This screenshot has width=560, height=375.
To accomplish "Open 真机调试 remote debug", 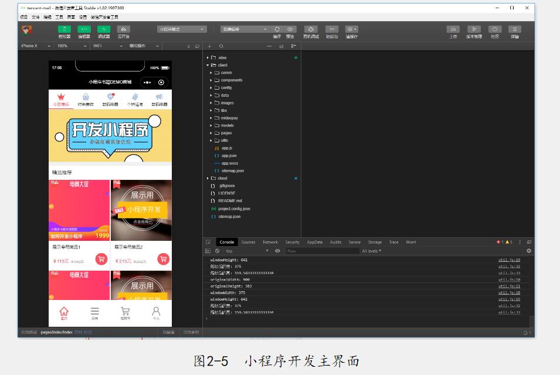I will point(311,29).
